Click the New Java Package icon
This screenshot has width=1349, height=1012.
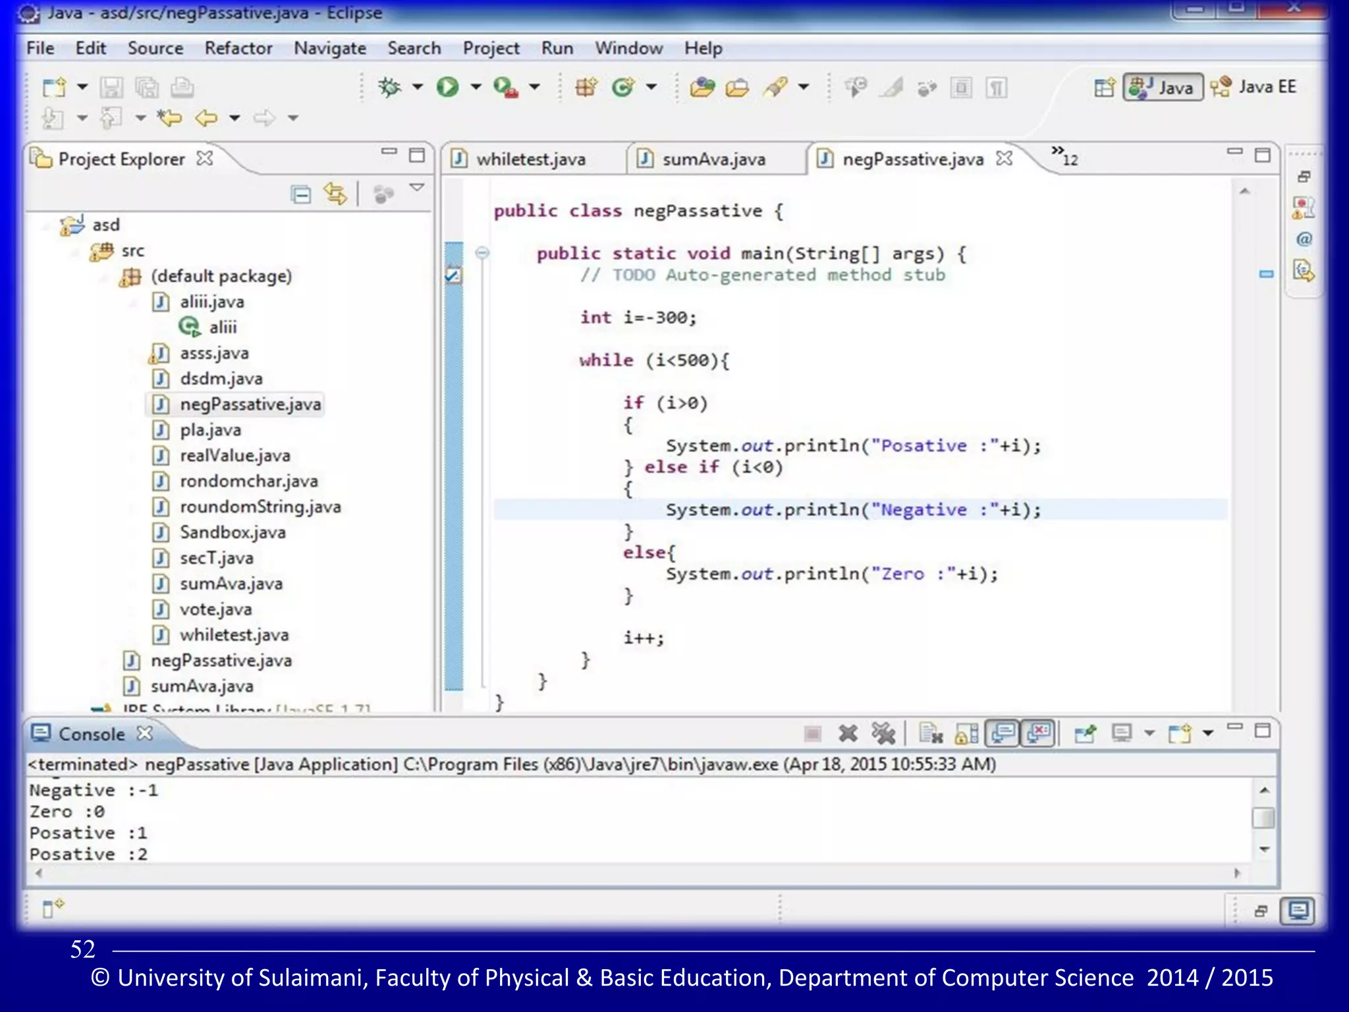pos(586,87)
